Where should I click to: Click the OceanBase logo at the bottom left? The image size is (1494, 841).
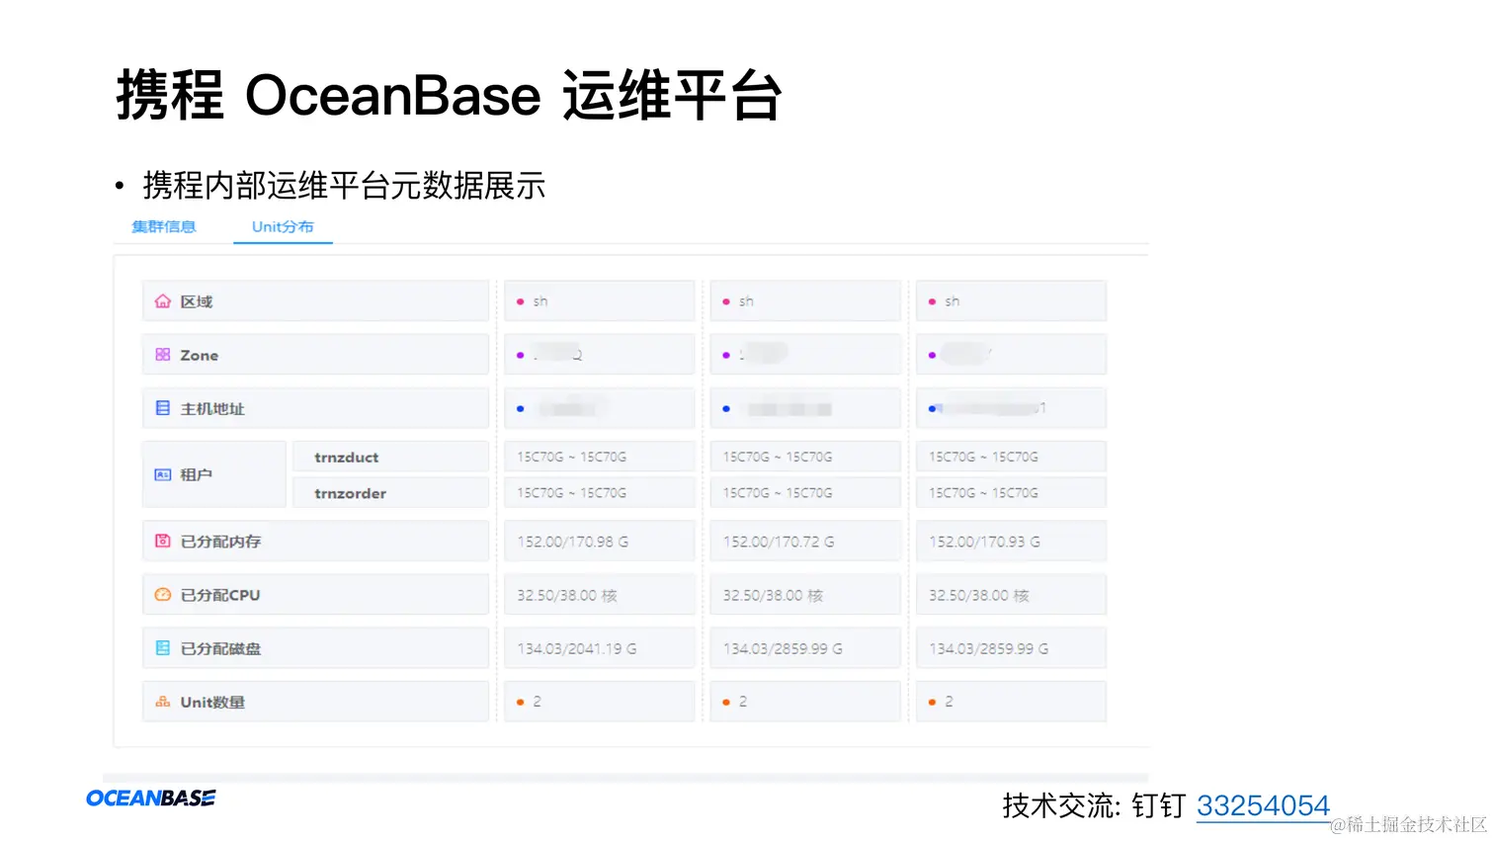[x=151, y=798]
